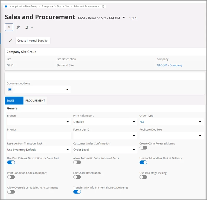Open the chevron next to bell
Screen dimensions: 207x200
pos(32,27)
